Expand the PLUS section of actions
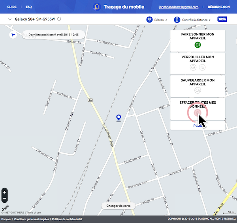The image size is (237, 223). point(197,125)
